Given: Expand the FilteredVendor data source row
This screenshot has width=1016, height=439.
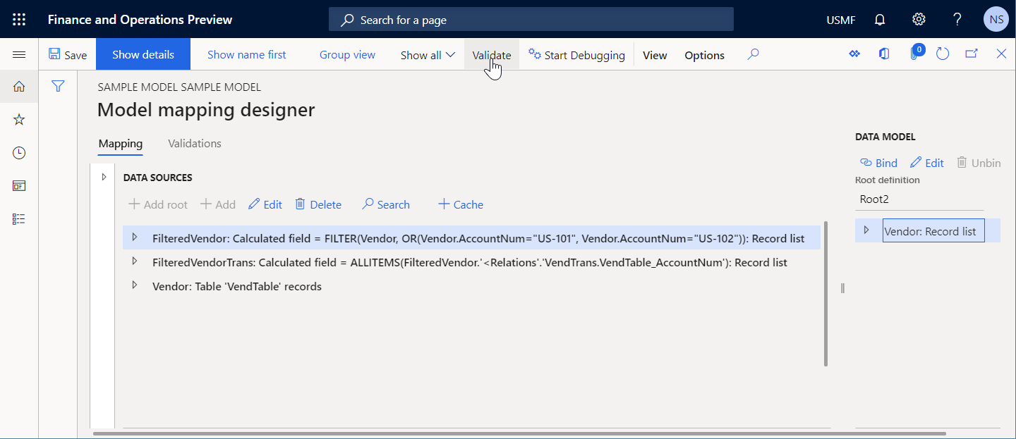Looking at the screenshot, I should 135,237.
